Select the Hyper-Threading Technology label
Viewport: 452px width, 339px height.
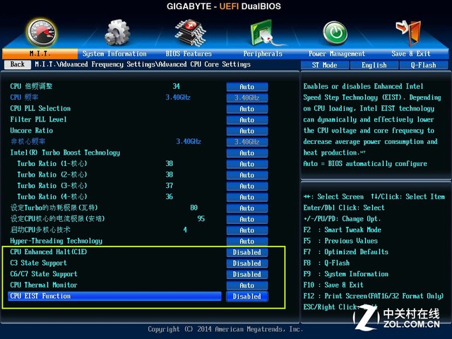56,241
